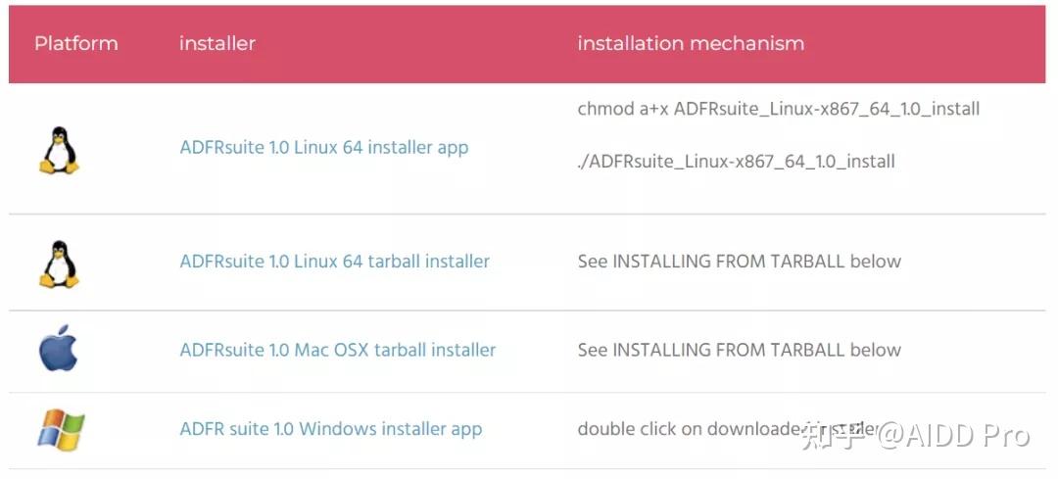Click 'See INSTALLING FROM TARBALL below' in Mac row
The height and width of the screenshot is (479, 1058).
(x=739, y=350)
